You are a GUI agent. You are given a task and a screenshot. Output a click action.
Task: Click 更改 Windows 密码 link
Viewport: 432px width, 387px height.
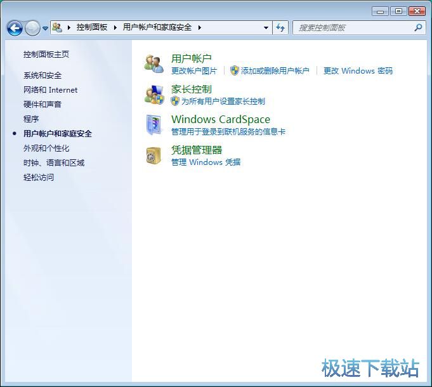[x=358, y=71]
